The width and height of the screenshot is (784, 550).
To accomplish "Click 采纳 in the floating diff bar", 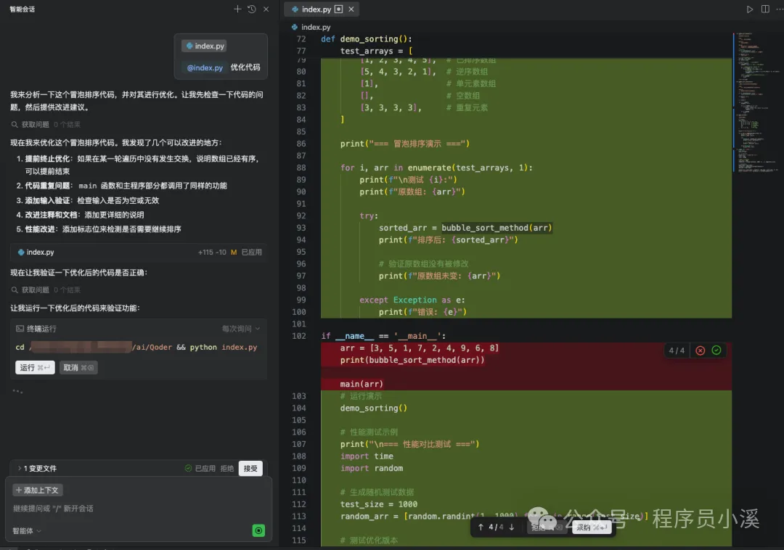I will (592, 527).
